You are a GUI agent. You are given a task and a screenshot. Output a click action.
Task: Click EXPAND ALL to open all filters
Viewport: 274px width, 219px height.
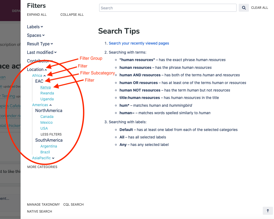pyautogui.click(x=37, y=14)
